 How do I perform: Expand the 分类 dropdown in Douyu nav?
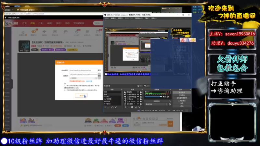(41, 23)
